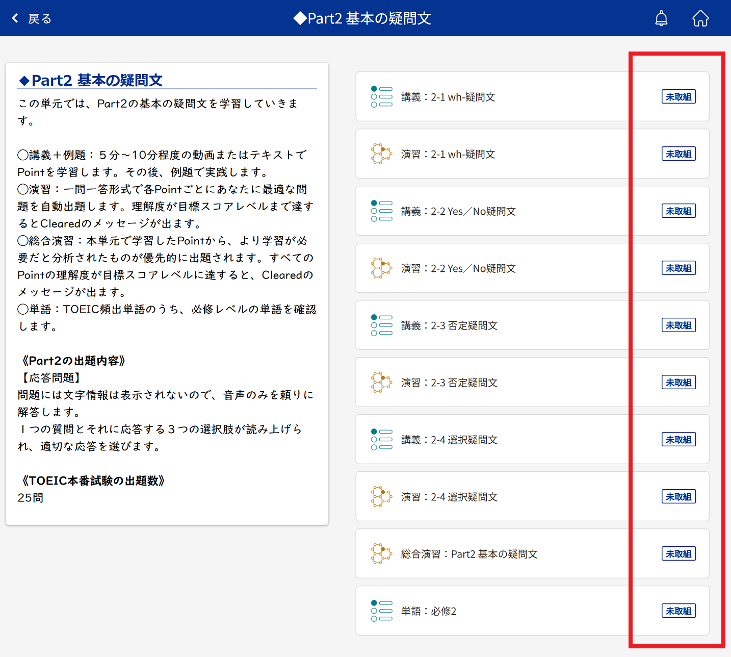
Task: Click hexagon icon beside 総合演習 Part2
Action: pos(381,554)
